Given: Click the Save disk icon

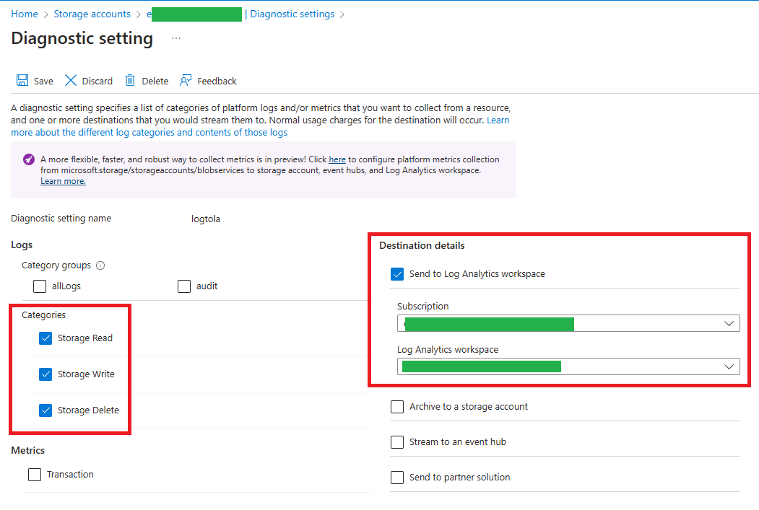Looking at the screenshot, I should [22, 81].
